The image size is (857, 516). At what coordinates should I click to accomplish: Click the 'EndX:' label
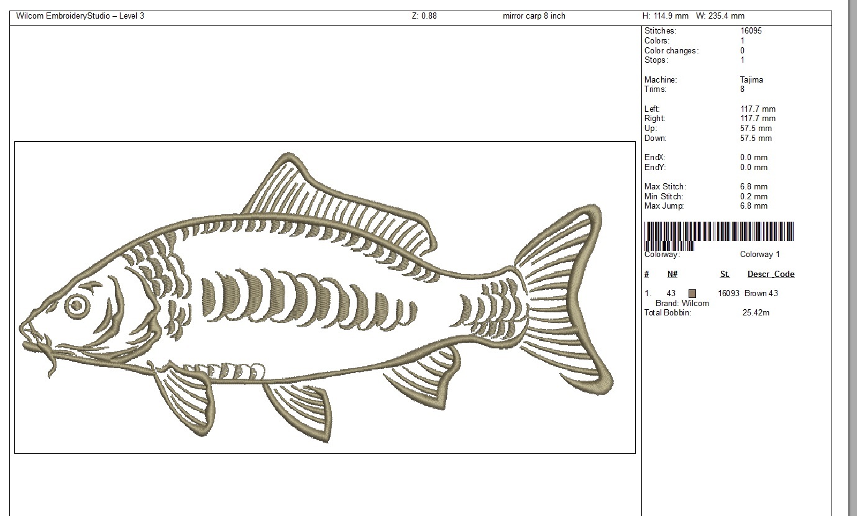pyautogui.click(x=655, y=158)
